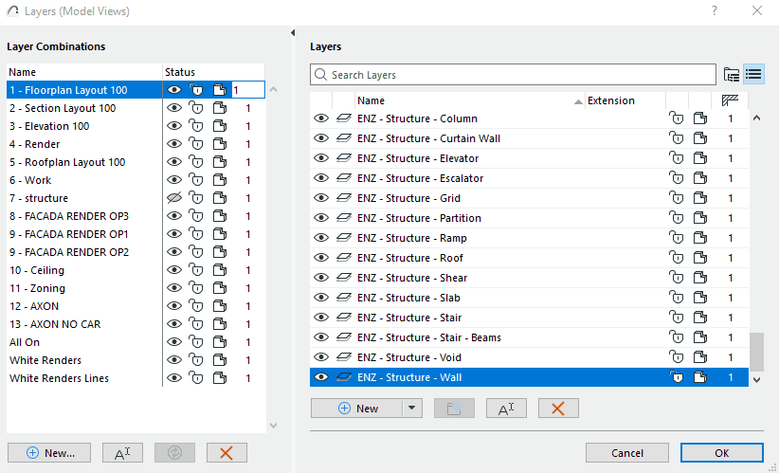Click lock status icon for 6 - Work
779x473 pixels.
[x=196, y=180]
